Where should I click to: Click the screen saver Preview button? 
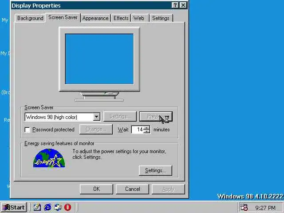tap(156, 116)
